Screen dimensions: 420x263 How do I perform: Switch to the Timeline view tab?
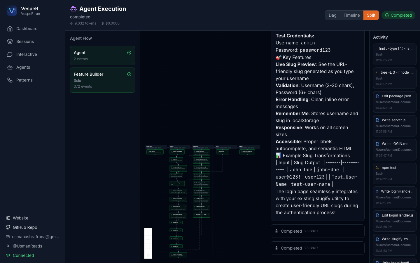[351, 15]
